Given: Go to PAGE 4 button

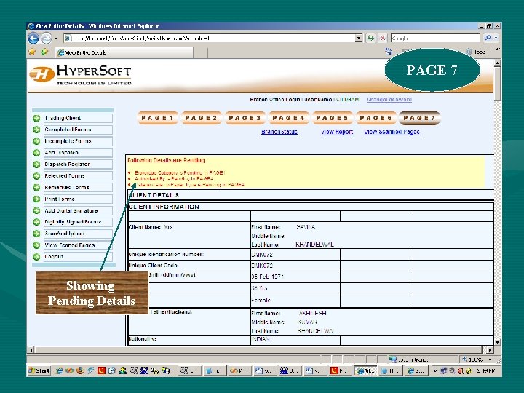Looking at the screenshot, I should [x=289, y=118].
